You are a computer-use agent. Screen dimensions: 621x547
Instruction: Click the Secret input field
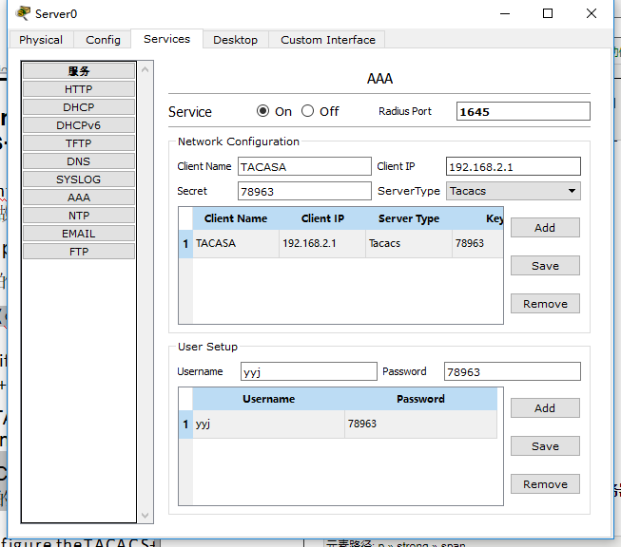pyautogui.click(x=304, y=191)
